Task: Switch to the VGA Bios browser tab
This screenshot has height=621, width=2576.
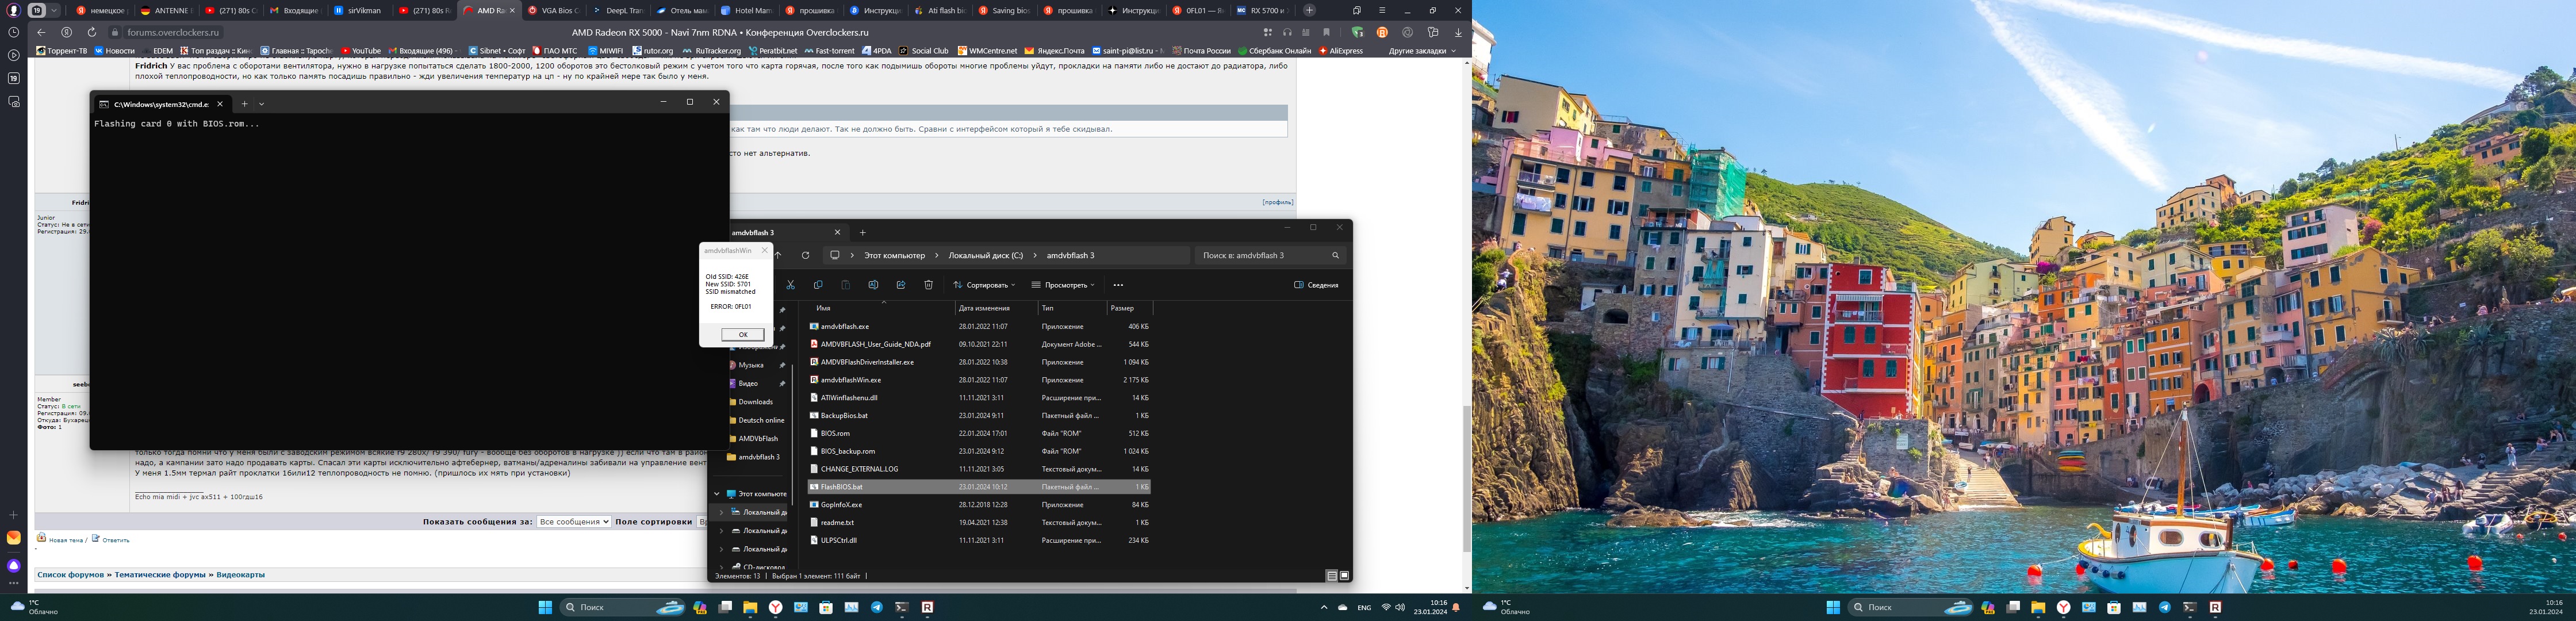Action: tap(554, 10)
